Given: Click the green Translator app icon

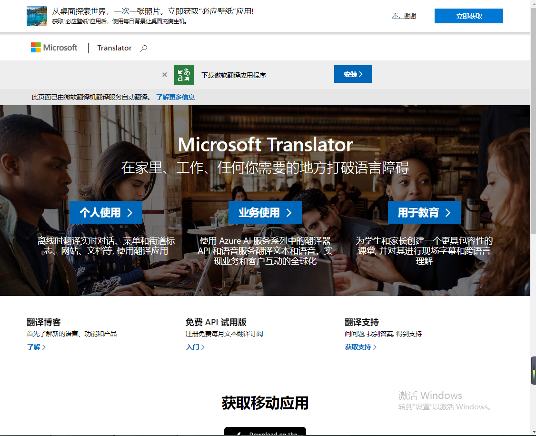Looking at the screenshot, I should coord(184,74).
